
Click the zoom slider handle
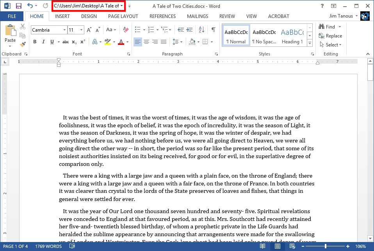[x=325, y=246]
